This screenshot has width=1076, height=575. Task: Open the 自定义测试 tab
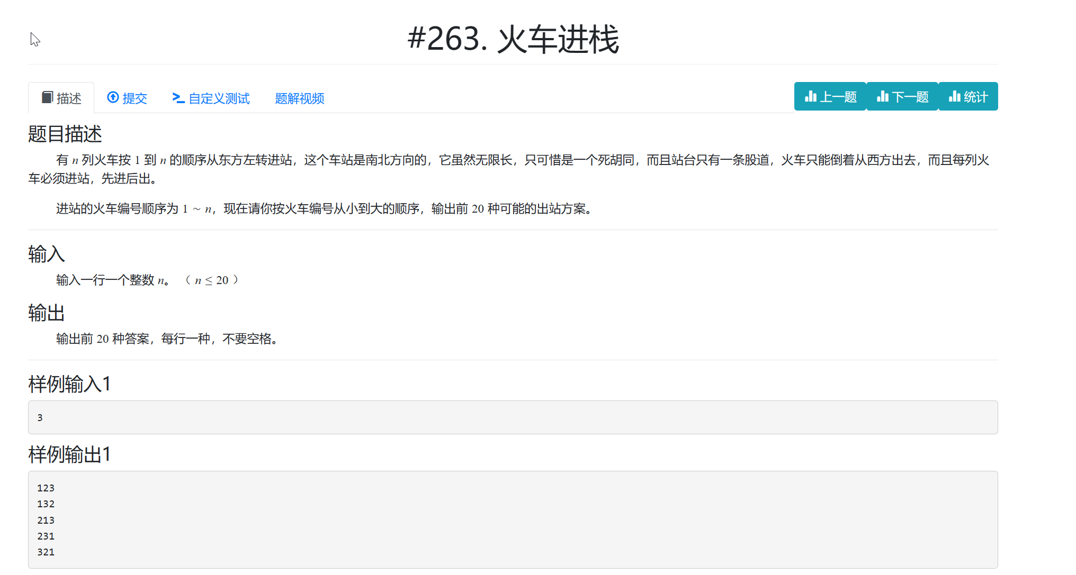219,98
